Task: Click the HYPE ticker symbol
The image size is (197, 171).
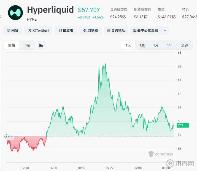Action: pos(32,20)
